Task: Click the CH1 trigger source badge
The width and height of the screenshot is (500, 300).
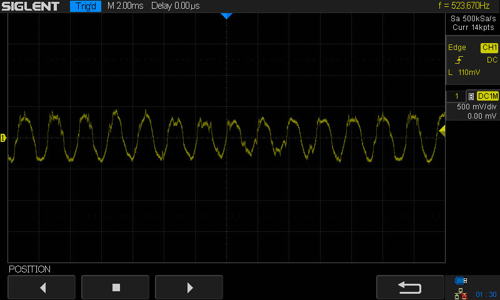Action: pos(489,48)
